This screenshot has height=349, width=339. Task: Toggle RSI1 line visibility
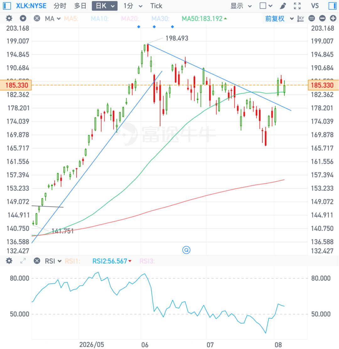[x=72, y=261]
